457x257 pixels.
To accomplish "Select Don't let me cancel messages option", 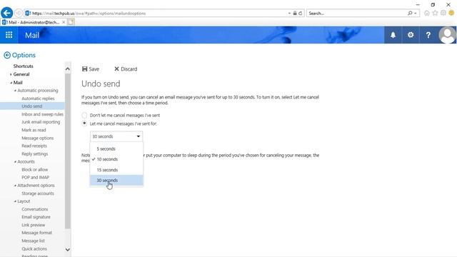I will click(x=84, y=115).
